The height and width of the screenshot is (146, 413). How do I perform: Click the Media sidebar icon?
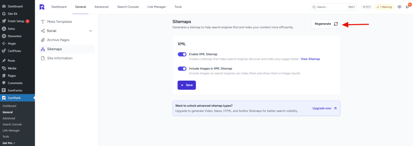point(4,68)
